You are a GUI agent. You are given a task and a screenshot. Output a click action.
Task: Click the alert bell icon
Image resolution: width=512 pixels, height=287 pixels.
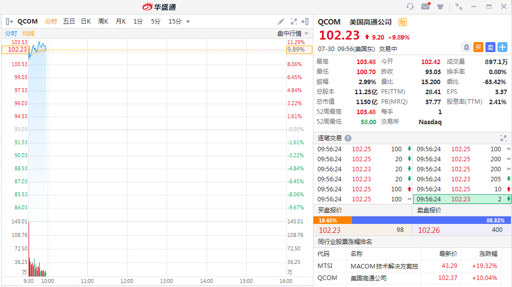tap(466, 47)
